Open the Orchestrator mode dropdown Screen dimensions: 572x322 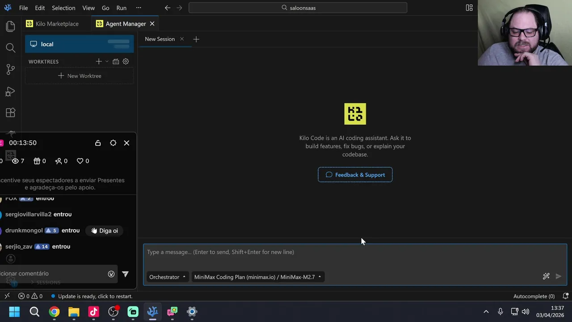168,277
